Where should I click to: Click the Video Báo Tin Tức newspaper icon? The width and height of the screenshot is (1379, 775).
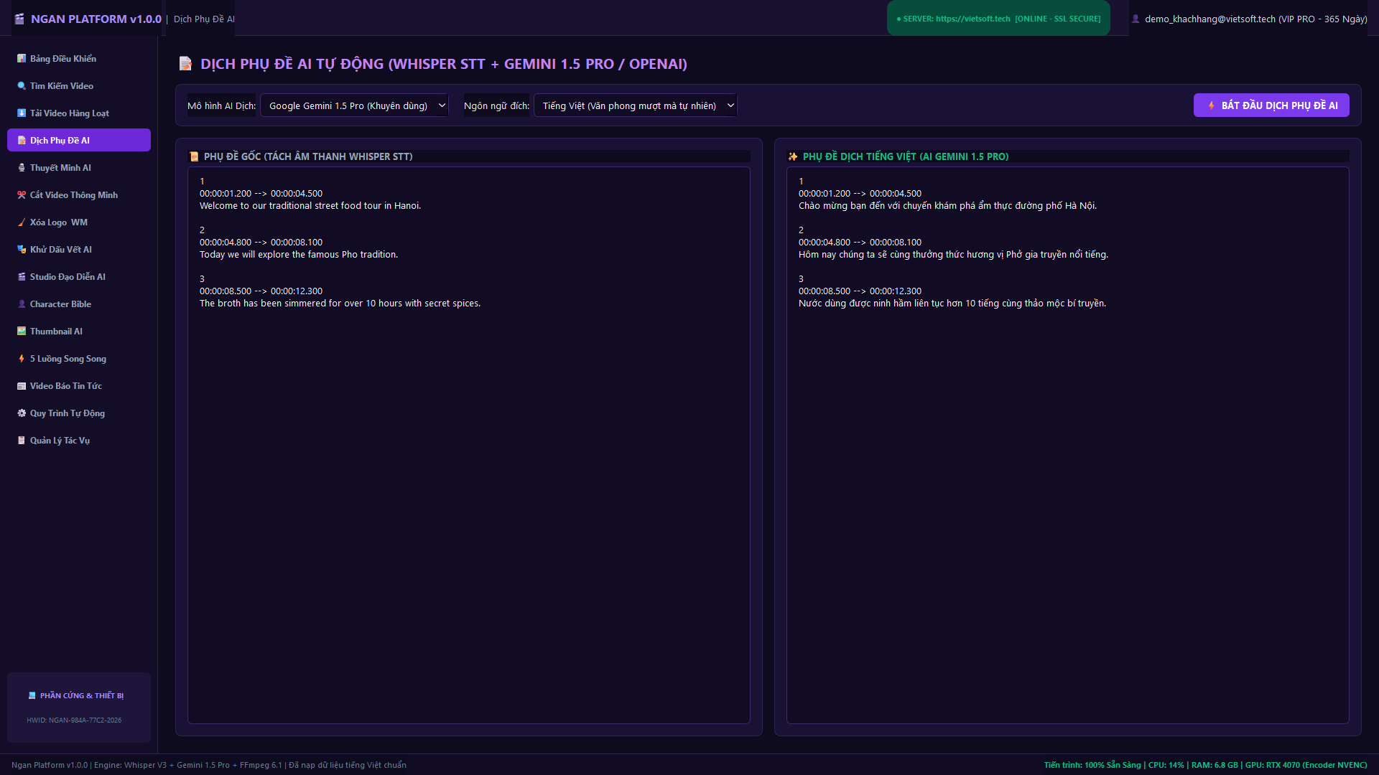click(x=22, y=386)
